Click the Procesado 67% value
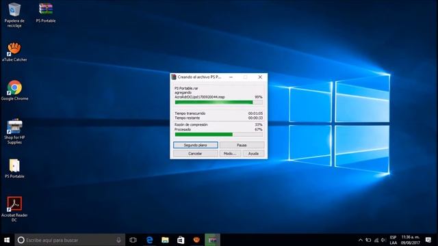Image resolution: width=438 pixels, height=246 pixels. [259, 129]
